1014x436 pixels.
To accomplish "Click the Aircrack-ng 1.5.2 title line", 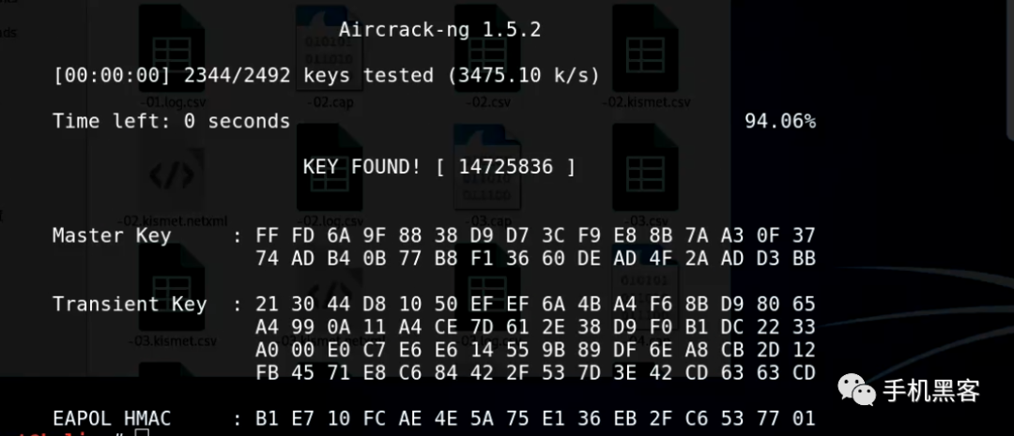I will pyautogui.click(x=439, y=30).
